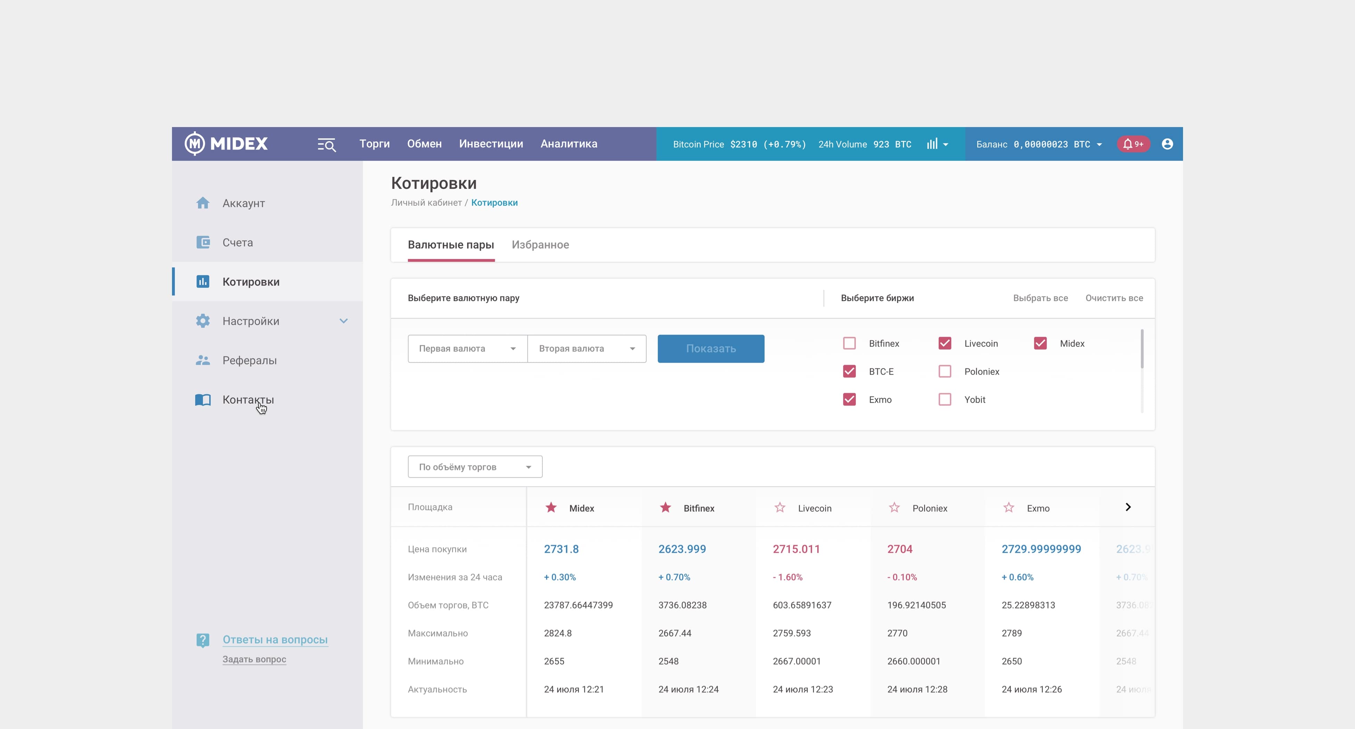
Task: Open the menu search icon
Action: [x=327, y=144]
